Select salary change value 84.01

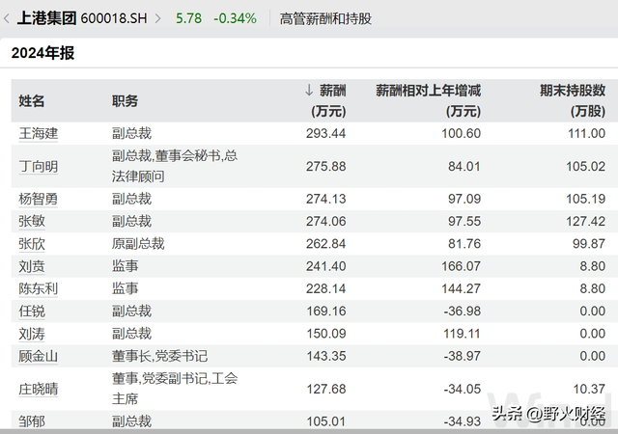(x=464, y=166)
